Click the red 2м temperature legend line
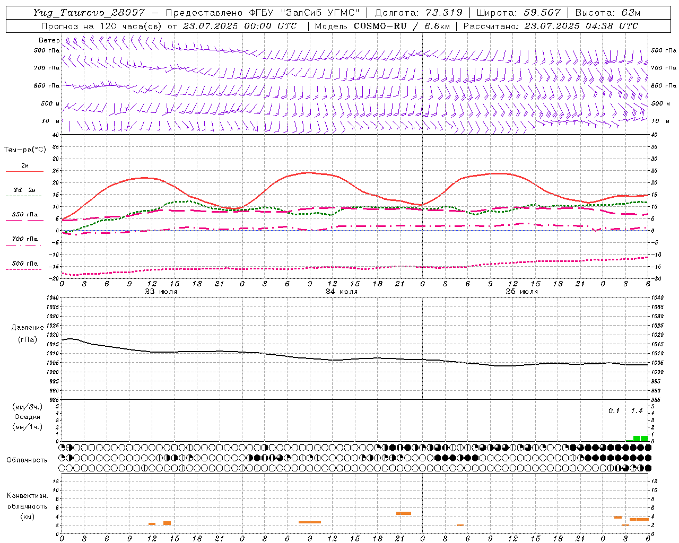The height and width of the screenshot is (543, 679). coord(24,171)
